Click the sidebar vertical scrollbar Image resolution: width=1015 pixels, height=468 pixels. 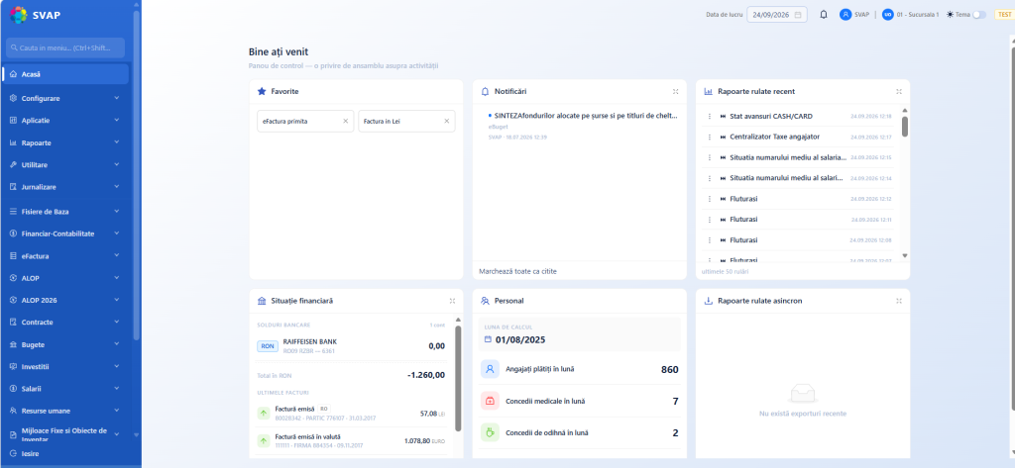(137, 174)
